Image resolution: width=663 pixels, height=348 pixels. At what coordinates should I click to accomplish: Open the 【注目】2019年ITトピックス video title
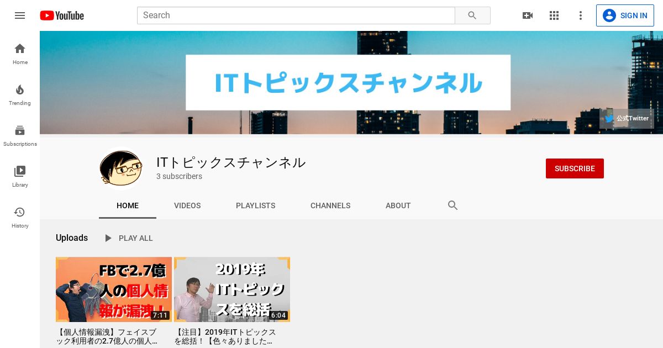(225, 337)
